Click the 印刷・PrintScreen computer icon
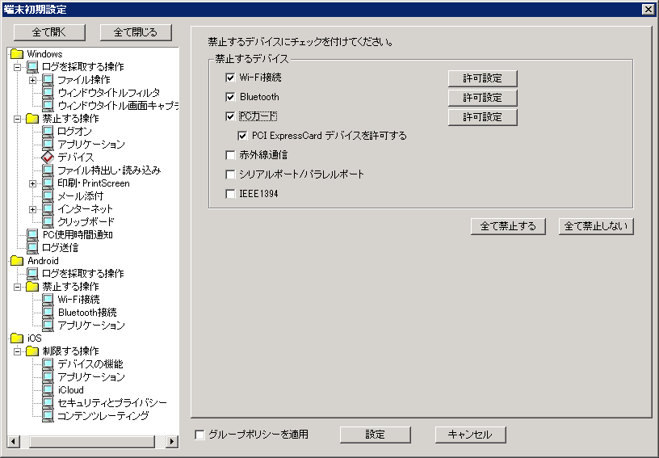 click(48, 183)
